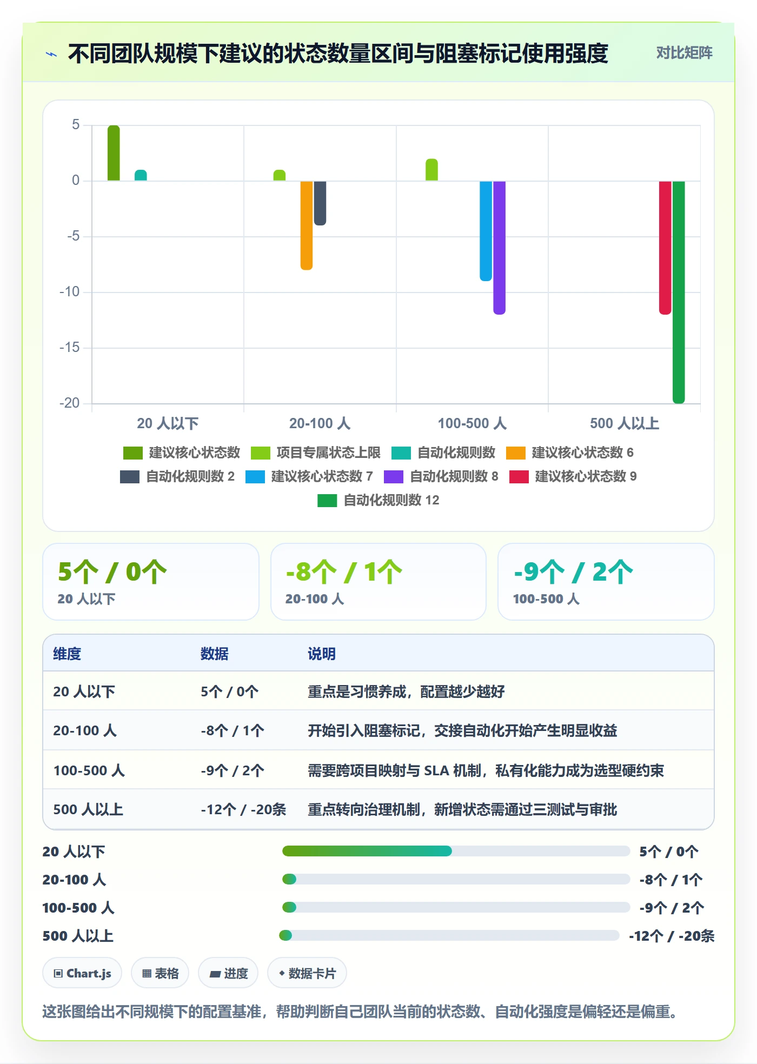
Task: Click the 100-500 人 row label in the table
Action: (89, 770)
